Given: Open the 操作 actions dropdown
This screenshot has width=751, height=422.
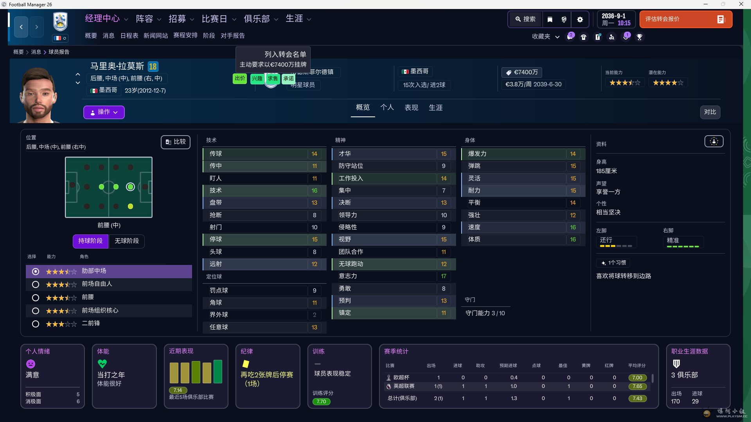Looking at the screenshot, I should pos(104,112).
